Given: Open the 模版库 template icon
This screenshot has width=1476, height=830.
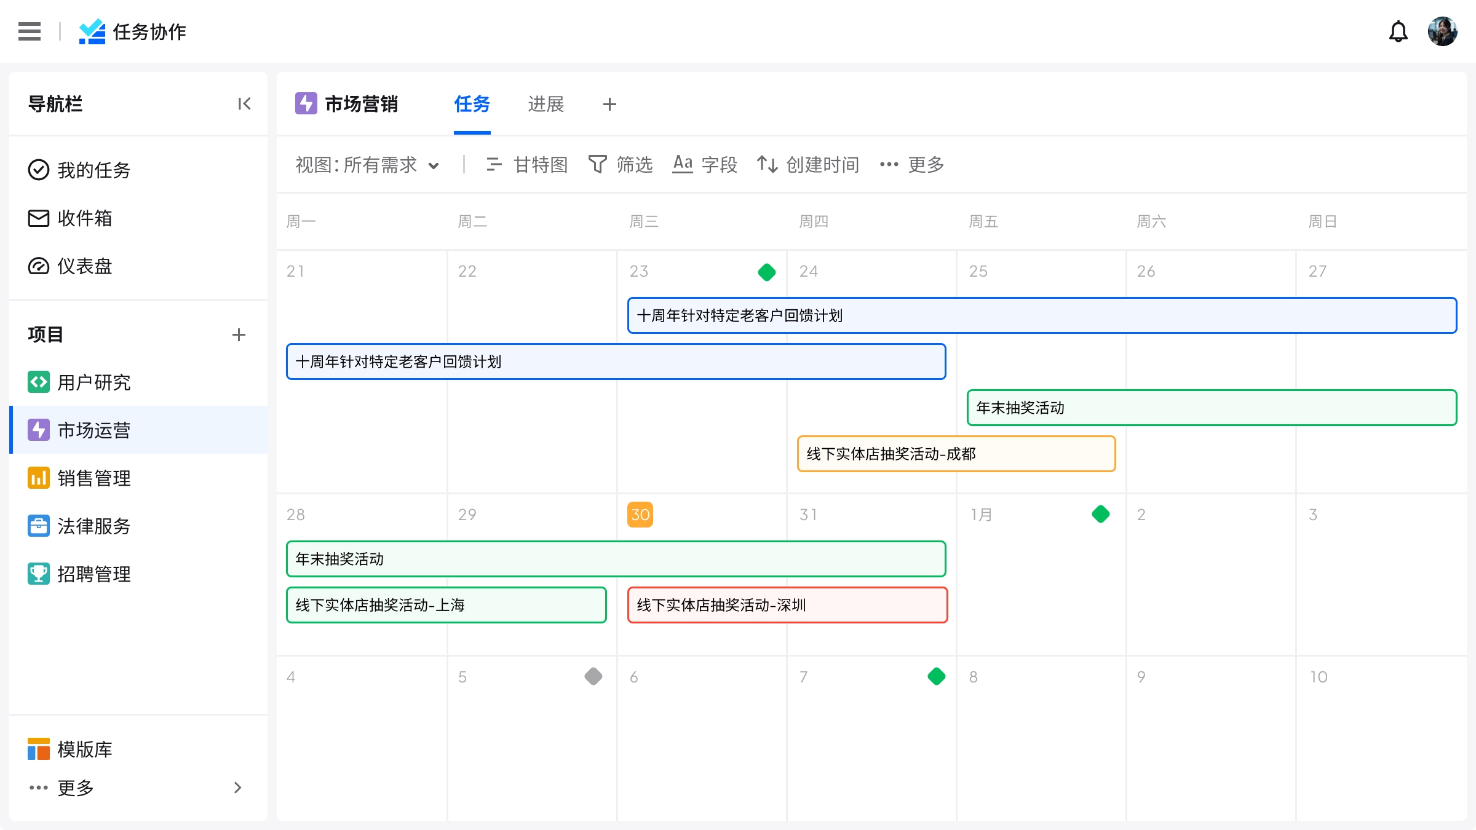Looking at the screenshot, I should click(x=39, y=749).
